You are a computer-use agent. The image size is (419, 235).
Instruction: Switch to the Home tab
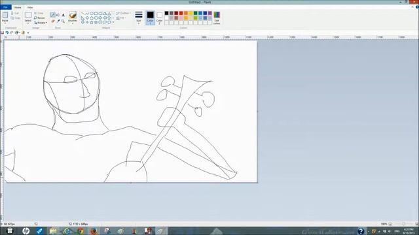click(18, 7)
